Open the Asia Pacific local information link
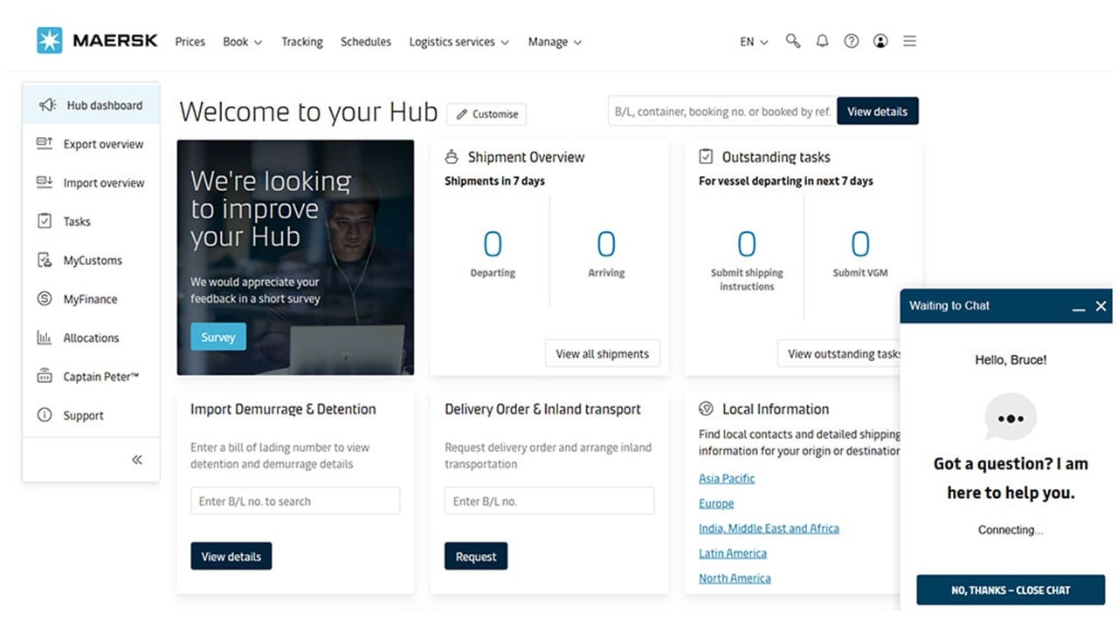1118x628 pixels. pyautogui.click(x=727, y=479)
